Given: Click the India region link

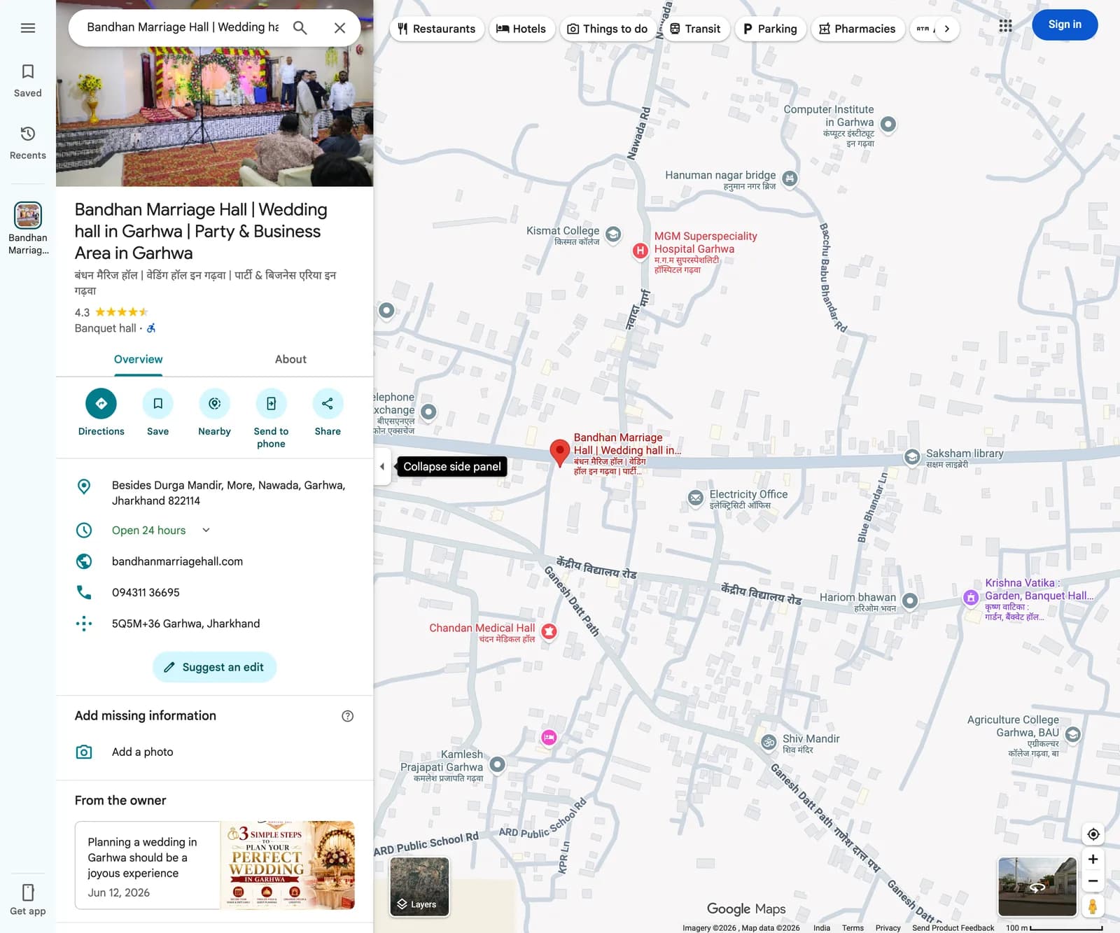Looking at the screenshot, I should (822, 928).
